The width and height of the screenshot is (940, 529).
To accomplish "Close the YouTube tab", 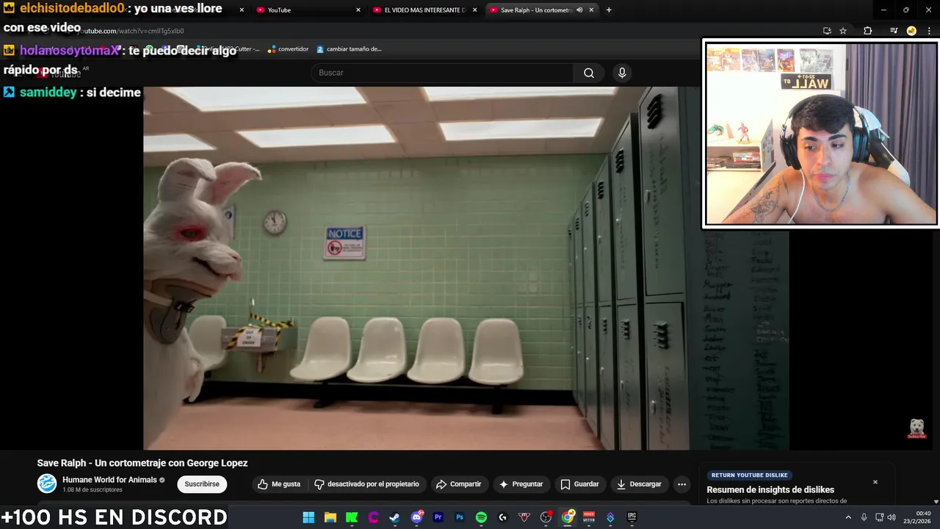I will pos(358,10).
